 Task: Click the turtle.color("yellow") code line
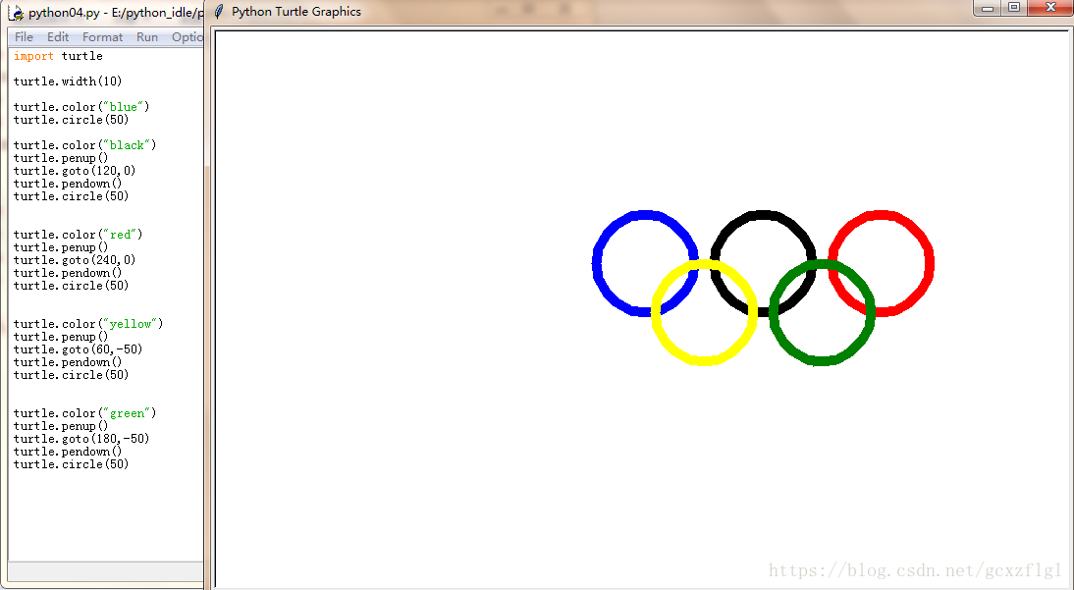[x=88, y=324]
